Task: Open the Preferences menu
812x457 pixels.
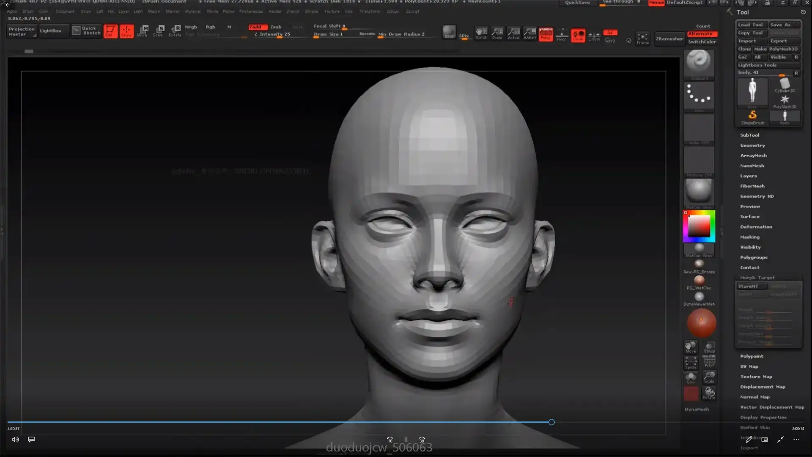Action: [x=251, y=11]
